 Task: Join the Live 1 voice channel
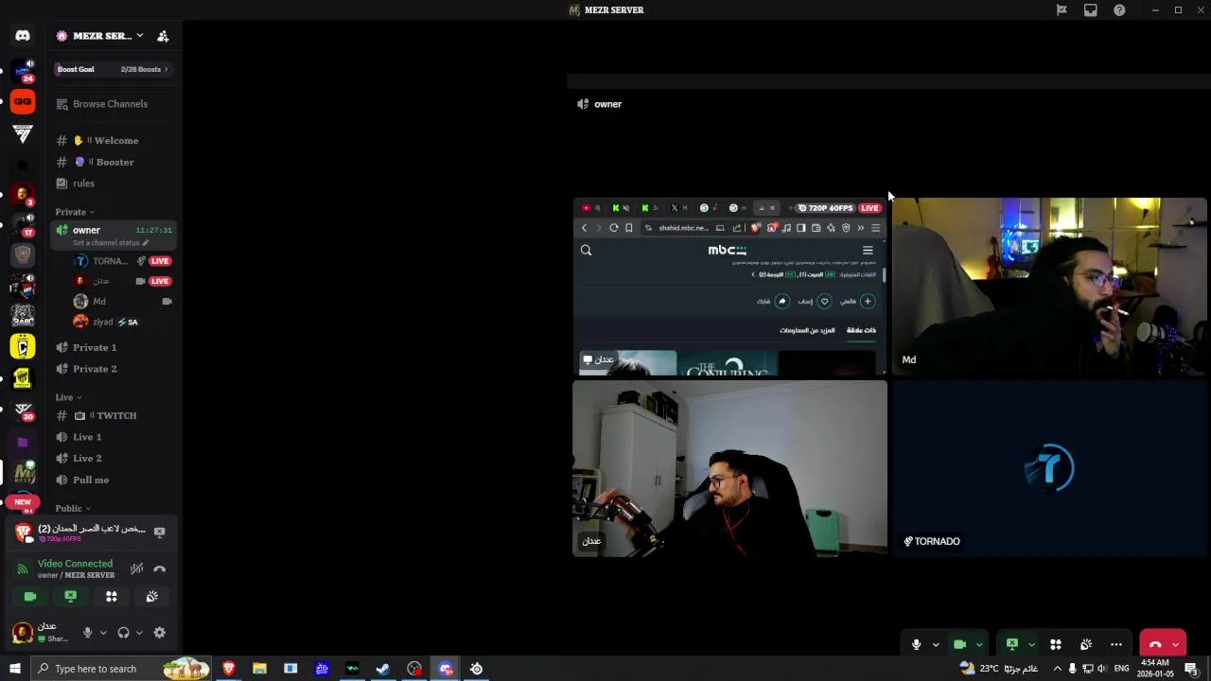[114, 437]
